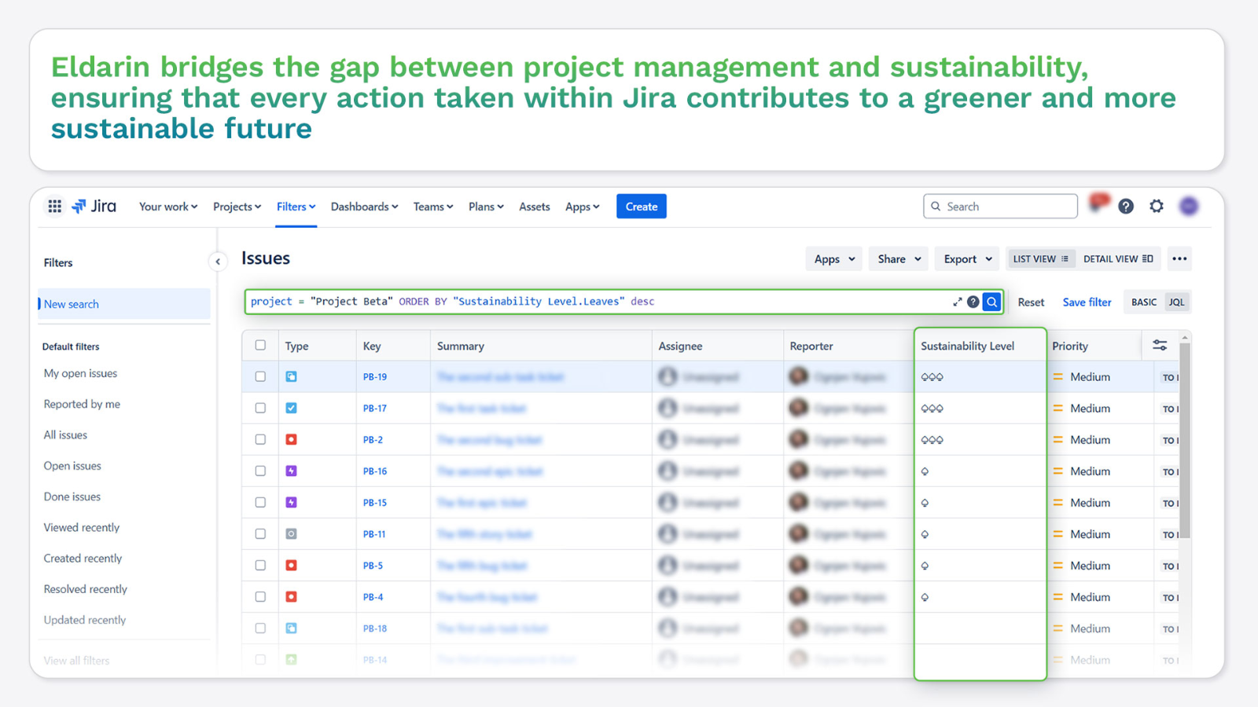Click the Save filter link
1258x707 pixels.
(1087, 302)
